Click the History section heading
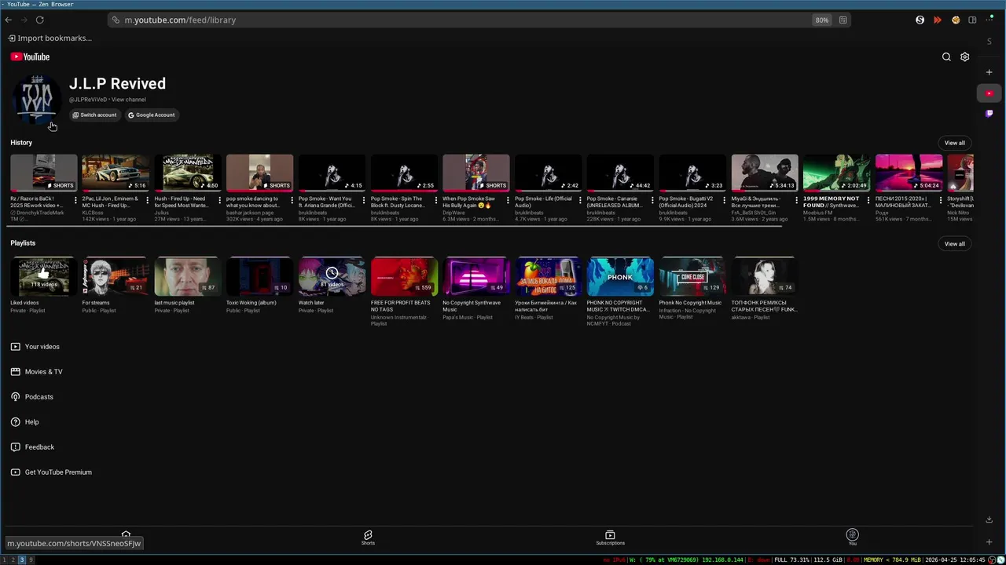This screenshot has height=565, width=1006. [21, 143]
